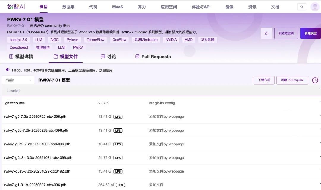This screenshot has height=190, width=321.
Task: Click 新建模型 button
Action: (x=311, y=33)
